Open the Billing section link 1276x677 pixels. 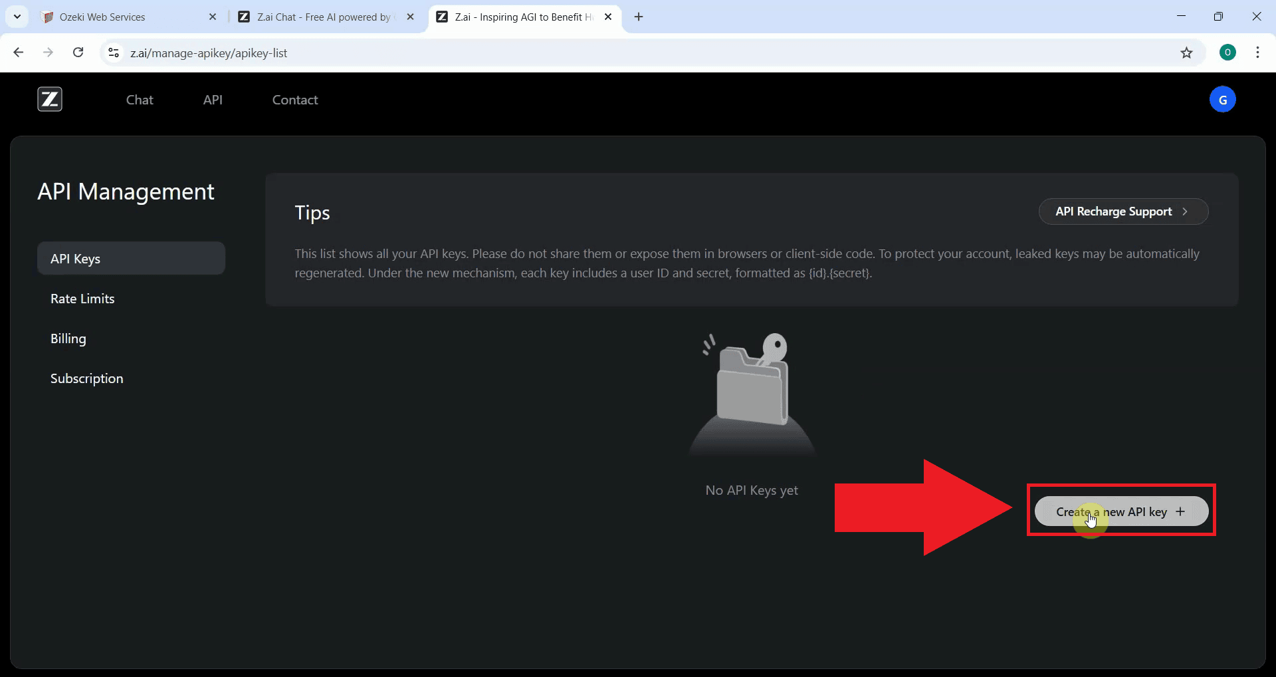pos(68,338)
